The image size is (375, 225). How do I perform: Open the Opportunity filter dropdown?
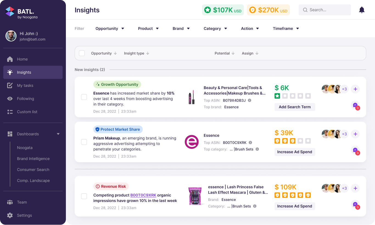point(110,29)
